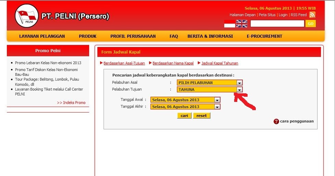Click the RSS Feed text link
This screenshot has height=176, width=335.
click(x=298, y=15)
